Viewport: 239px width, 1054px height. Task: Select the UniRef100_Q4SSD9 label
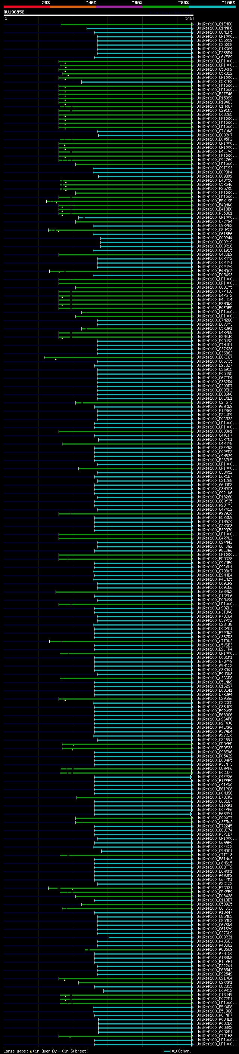(x=214, y=255)
